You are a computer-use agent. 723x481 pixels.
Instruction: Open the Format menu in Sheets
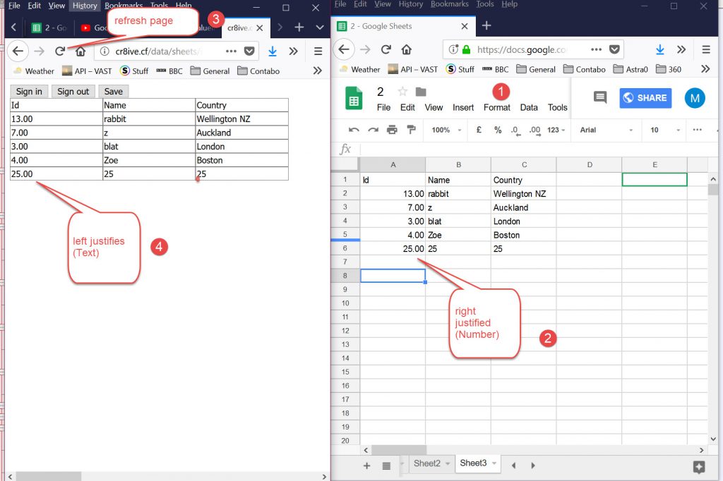click(x=496, y=107)
